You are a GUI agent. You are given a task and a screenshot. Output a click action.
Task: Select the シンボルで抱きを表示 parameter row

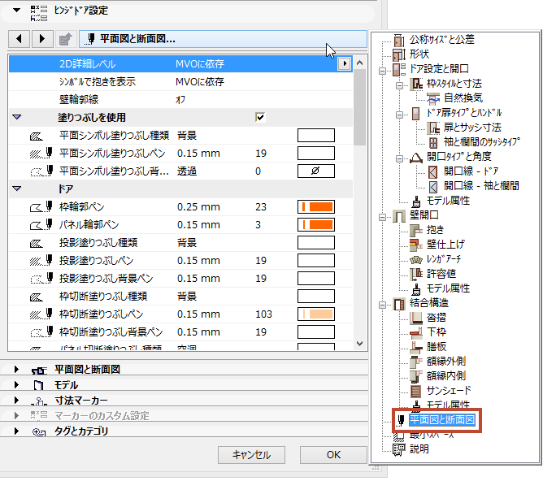[x=180, y=82]
